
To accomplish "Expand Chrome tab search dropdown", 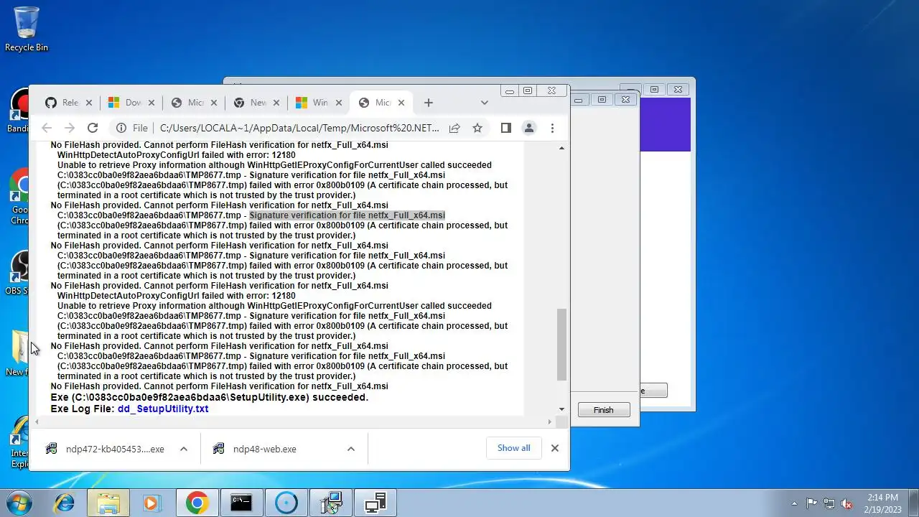I will 485,103.
